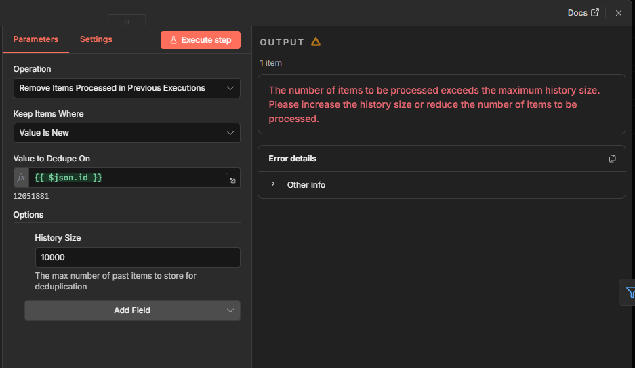635x368 pixels.
Task: Click the fx expression icon
Action: pyautogui.click(x=21, y=178)
